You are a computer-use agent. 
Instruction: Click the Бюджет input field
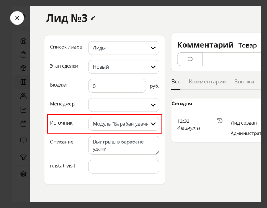coord(117,86)
